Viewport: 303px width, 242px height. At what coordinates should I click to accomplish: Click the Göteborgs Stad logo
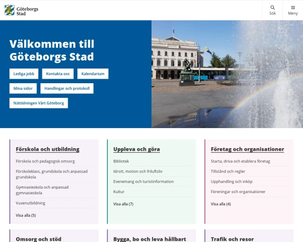[x=21, y=10]
